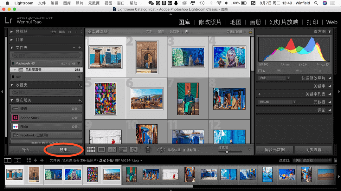Image resolution: width=341 pixels, height=191 pixels.
Task: Expand the 色彩摩洛哥 folder tree
Action: click(x=15, y=70)
